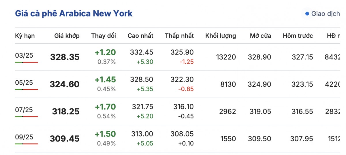Viewport: 346px width, 155px height.
Task: Select the Hôm trước column header
Action: [x=298, y=36]
